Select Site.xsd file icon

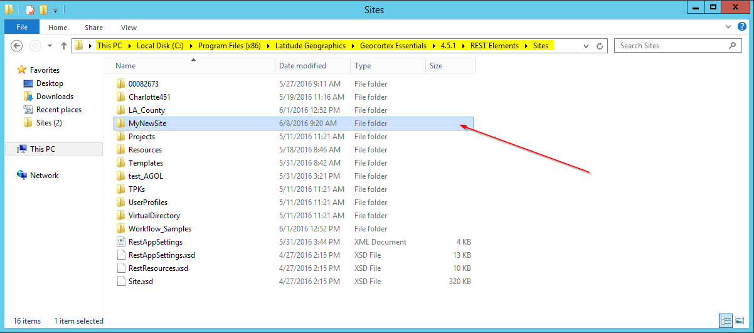[121, 282]
